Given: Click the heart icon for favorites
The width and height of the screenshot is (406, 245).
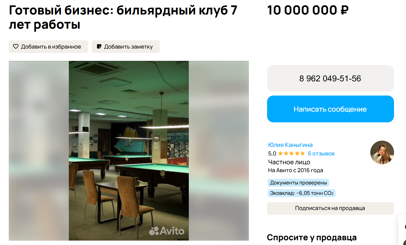Looking at the screenshot, I should click(15, 47).
